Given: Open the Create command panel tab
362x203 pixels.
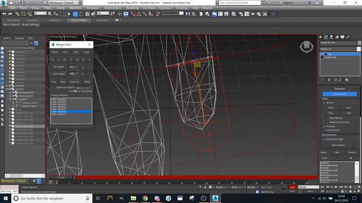Looking at the screenshot, I should [321, 37].
